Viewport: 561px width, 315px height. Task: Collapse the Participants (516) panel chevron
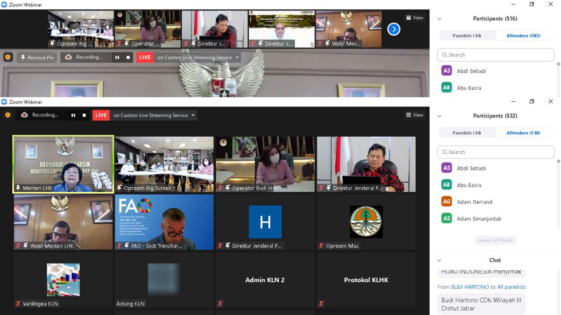point(439,19)
